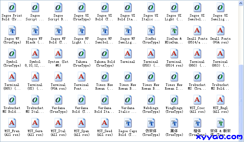Select the Segoe Print Bold font icon
This screenshot has height=142, width=244.
coord(12,7)
